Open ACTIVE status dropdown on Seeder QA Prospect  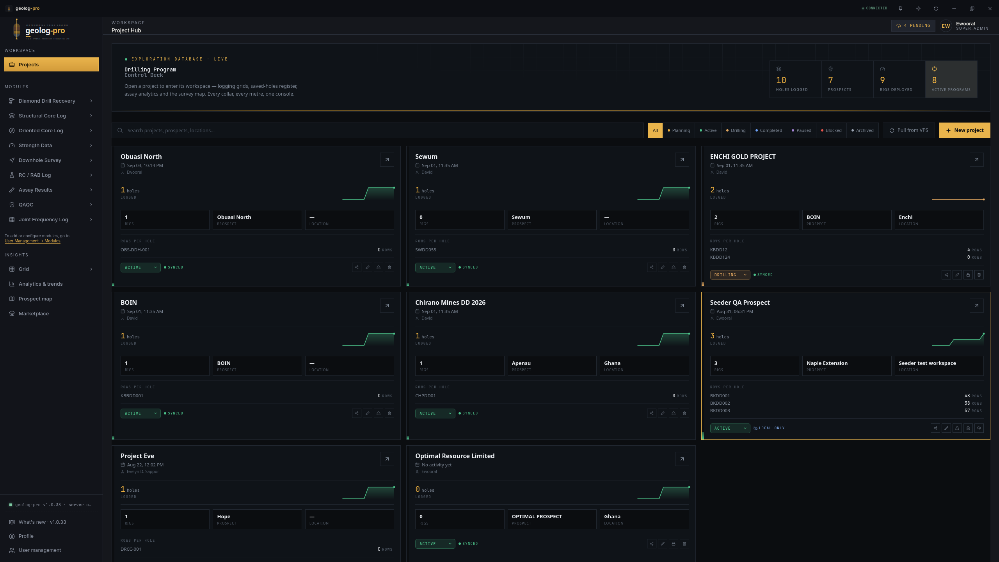tap(730, 428)
